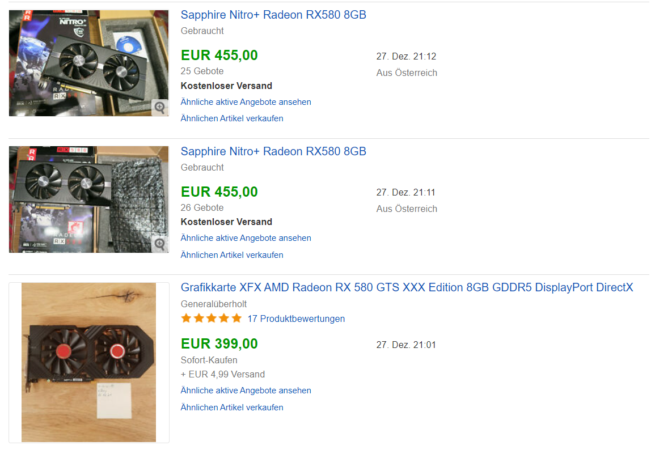Open Grafikkarte XFX AMD Radeon RX 580 listing

[407, 287]
